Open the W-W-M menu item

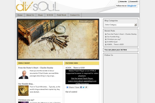click(50, 15)
